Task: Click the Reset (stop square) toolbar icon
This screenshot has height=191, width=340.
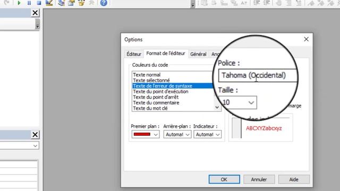Action: 39,3
